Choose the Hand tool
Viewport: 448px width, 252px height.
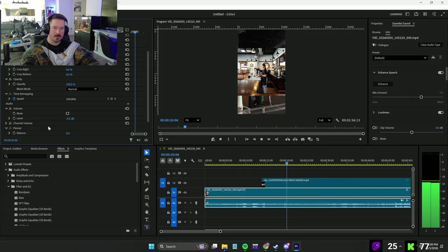tap(147, 212)
